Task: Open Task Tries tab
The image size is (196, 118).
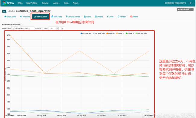Action: 57,17
